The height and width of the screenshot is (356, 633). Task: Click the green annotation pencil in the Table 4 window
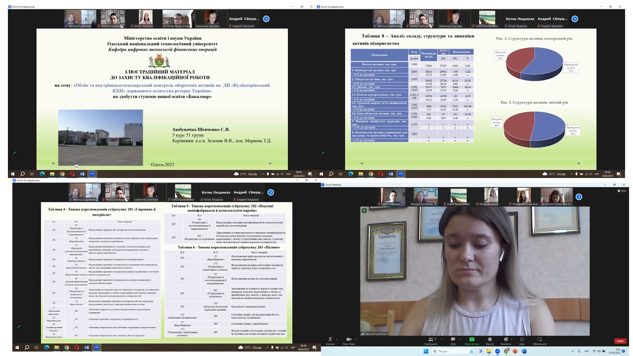click(x=19, y=326)
